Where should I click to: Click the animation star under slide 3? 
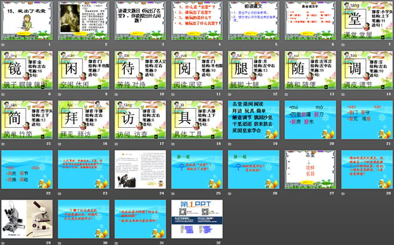click(x=116, y=44)
